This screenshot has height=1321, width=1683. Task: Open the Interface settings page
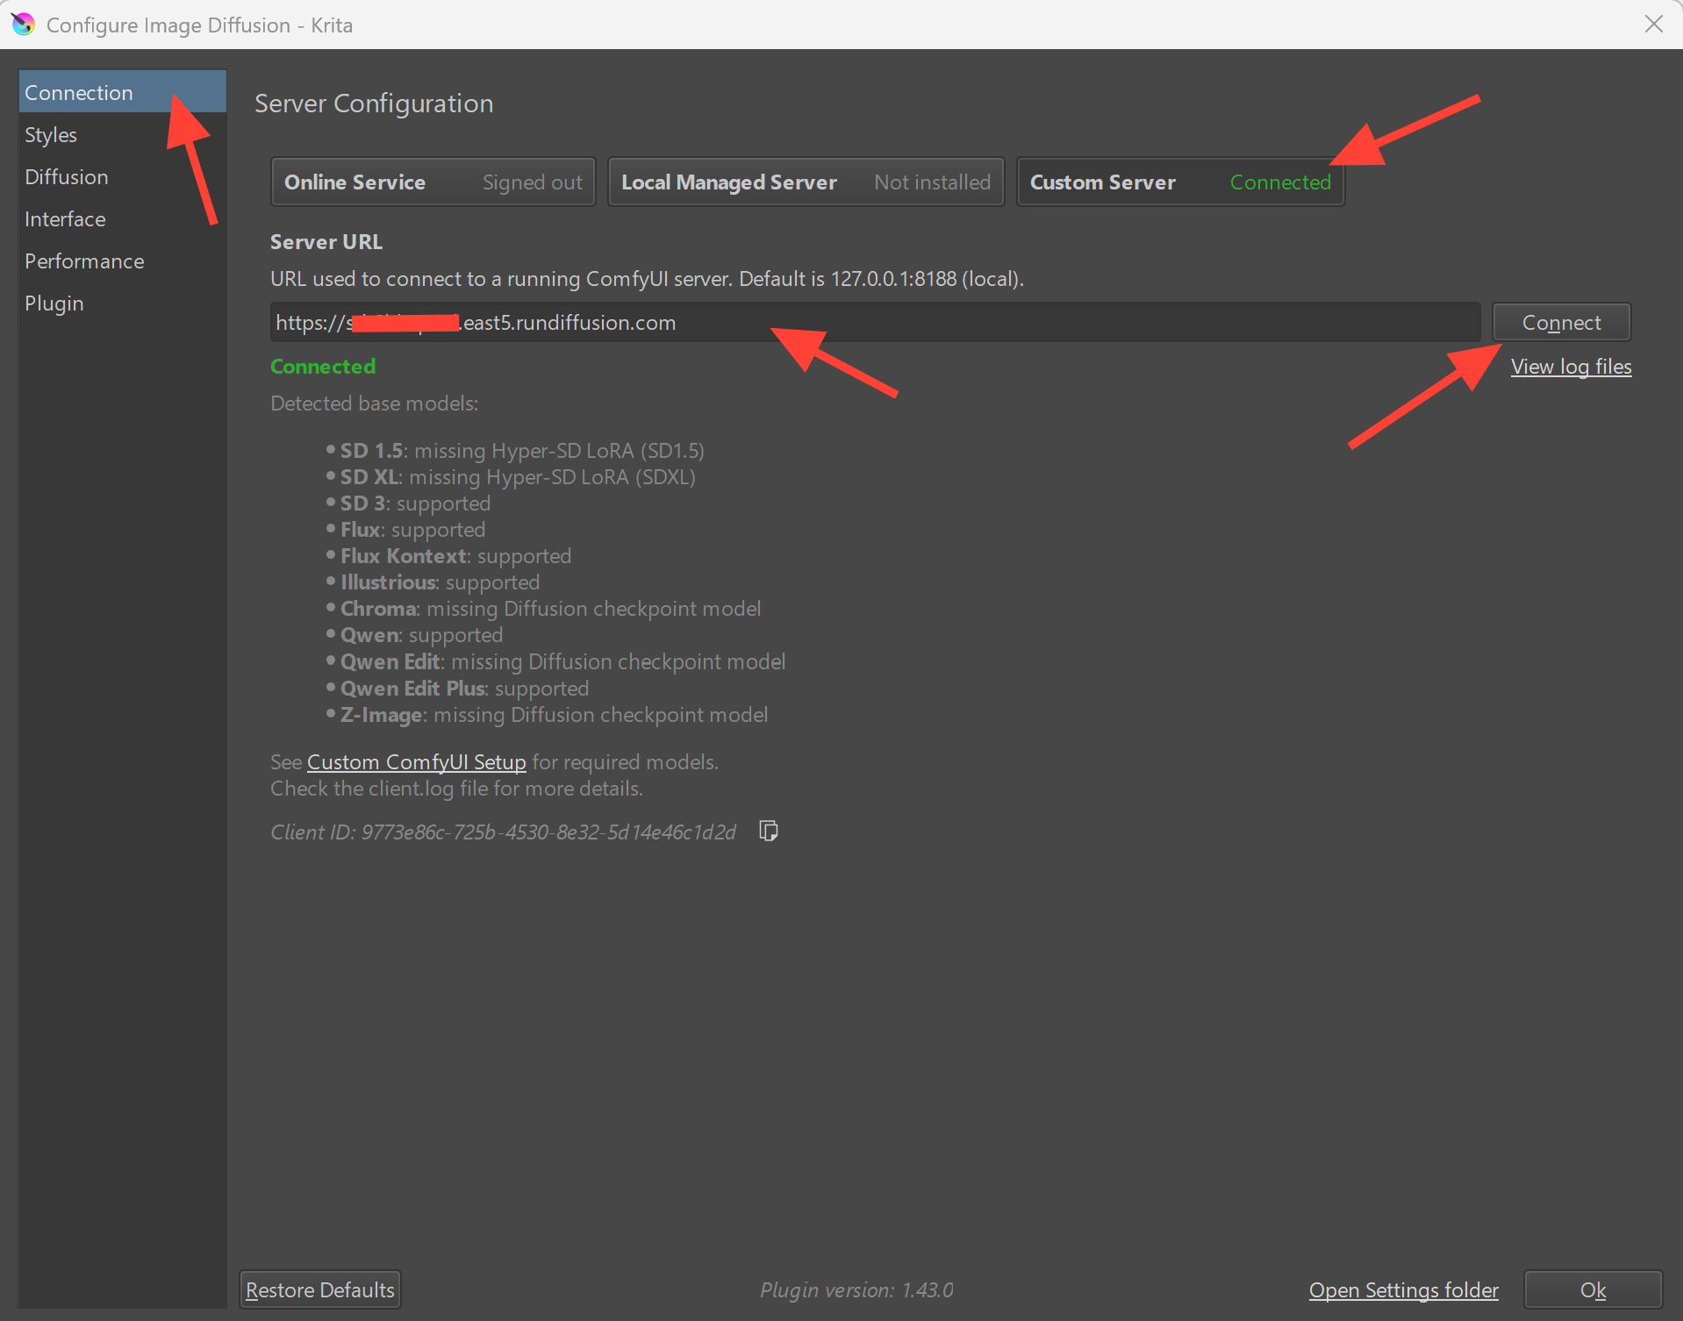pyautogui.click(x=64, y=218)
